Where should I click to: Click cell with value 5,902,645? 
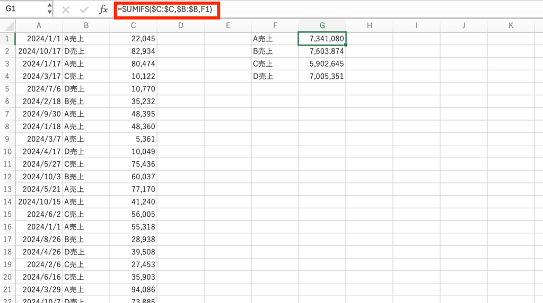point(322,64)
